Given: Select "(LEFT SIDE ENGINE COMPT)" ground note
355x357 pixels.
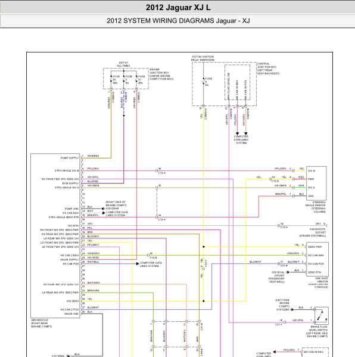Looking at the screenshot, I should pos(282,303).
